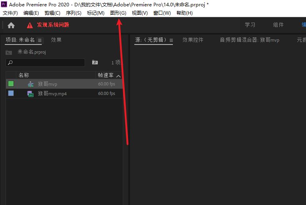Click the green label swatch of 猴哥mvp

[11, 84]
